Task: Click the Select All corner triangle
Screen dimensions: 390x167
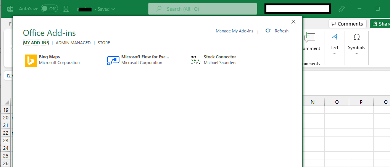Action: [x=7, y=102]
